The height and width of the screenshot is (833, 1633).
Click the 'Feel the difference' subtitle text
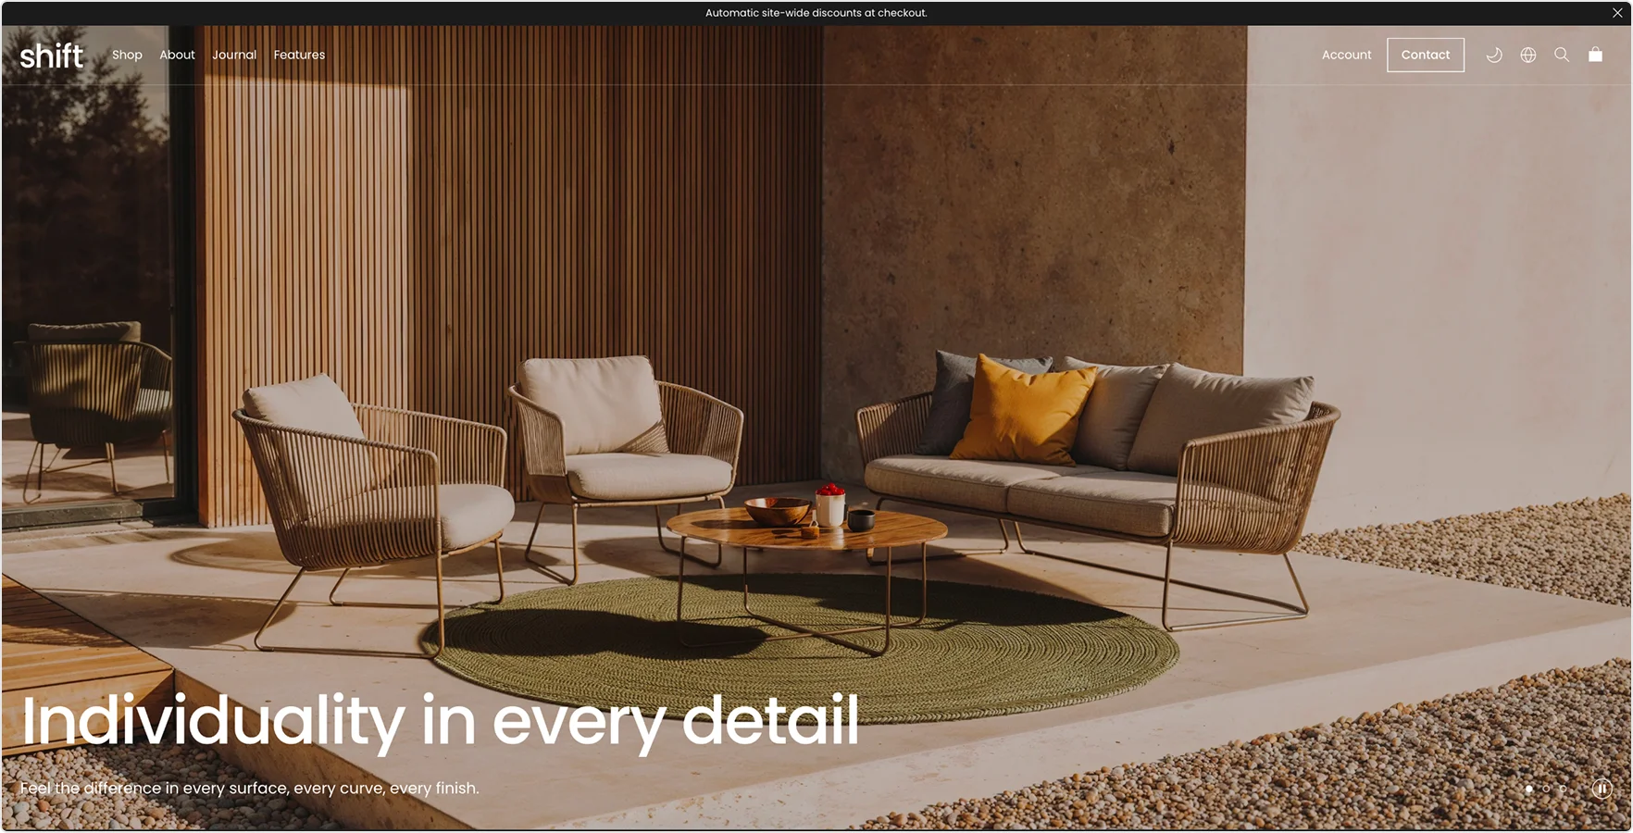(x=250, y=789)
